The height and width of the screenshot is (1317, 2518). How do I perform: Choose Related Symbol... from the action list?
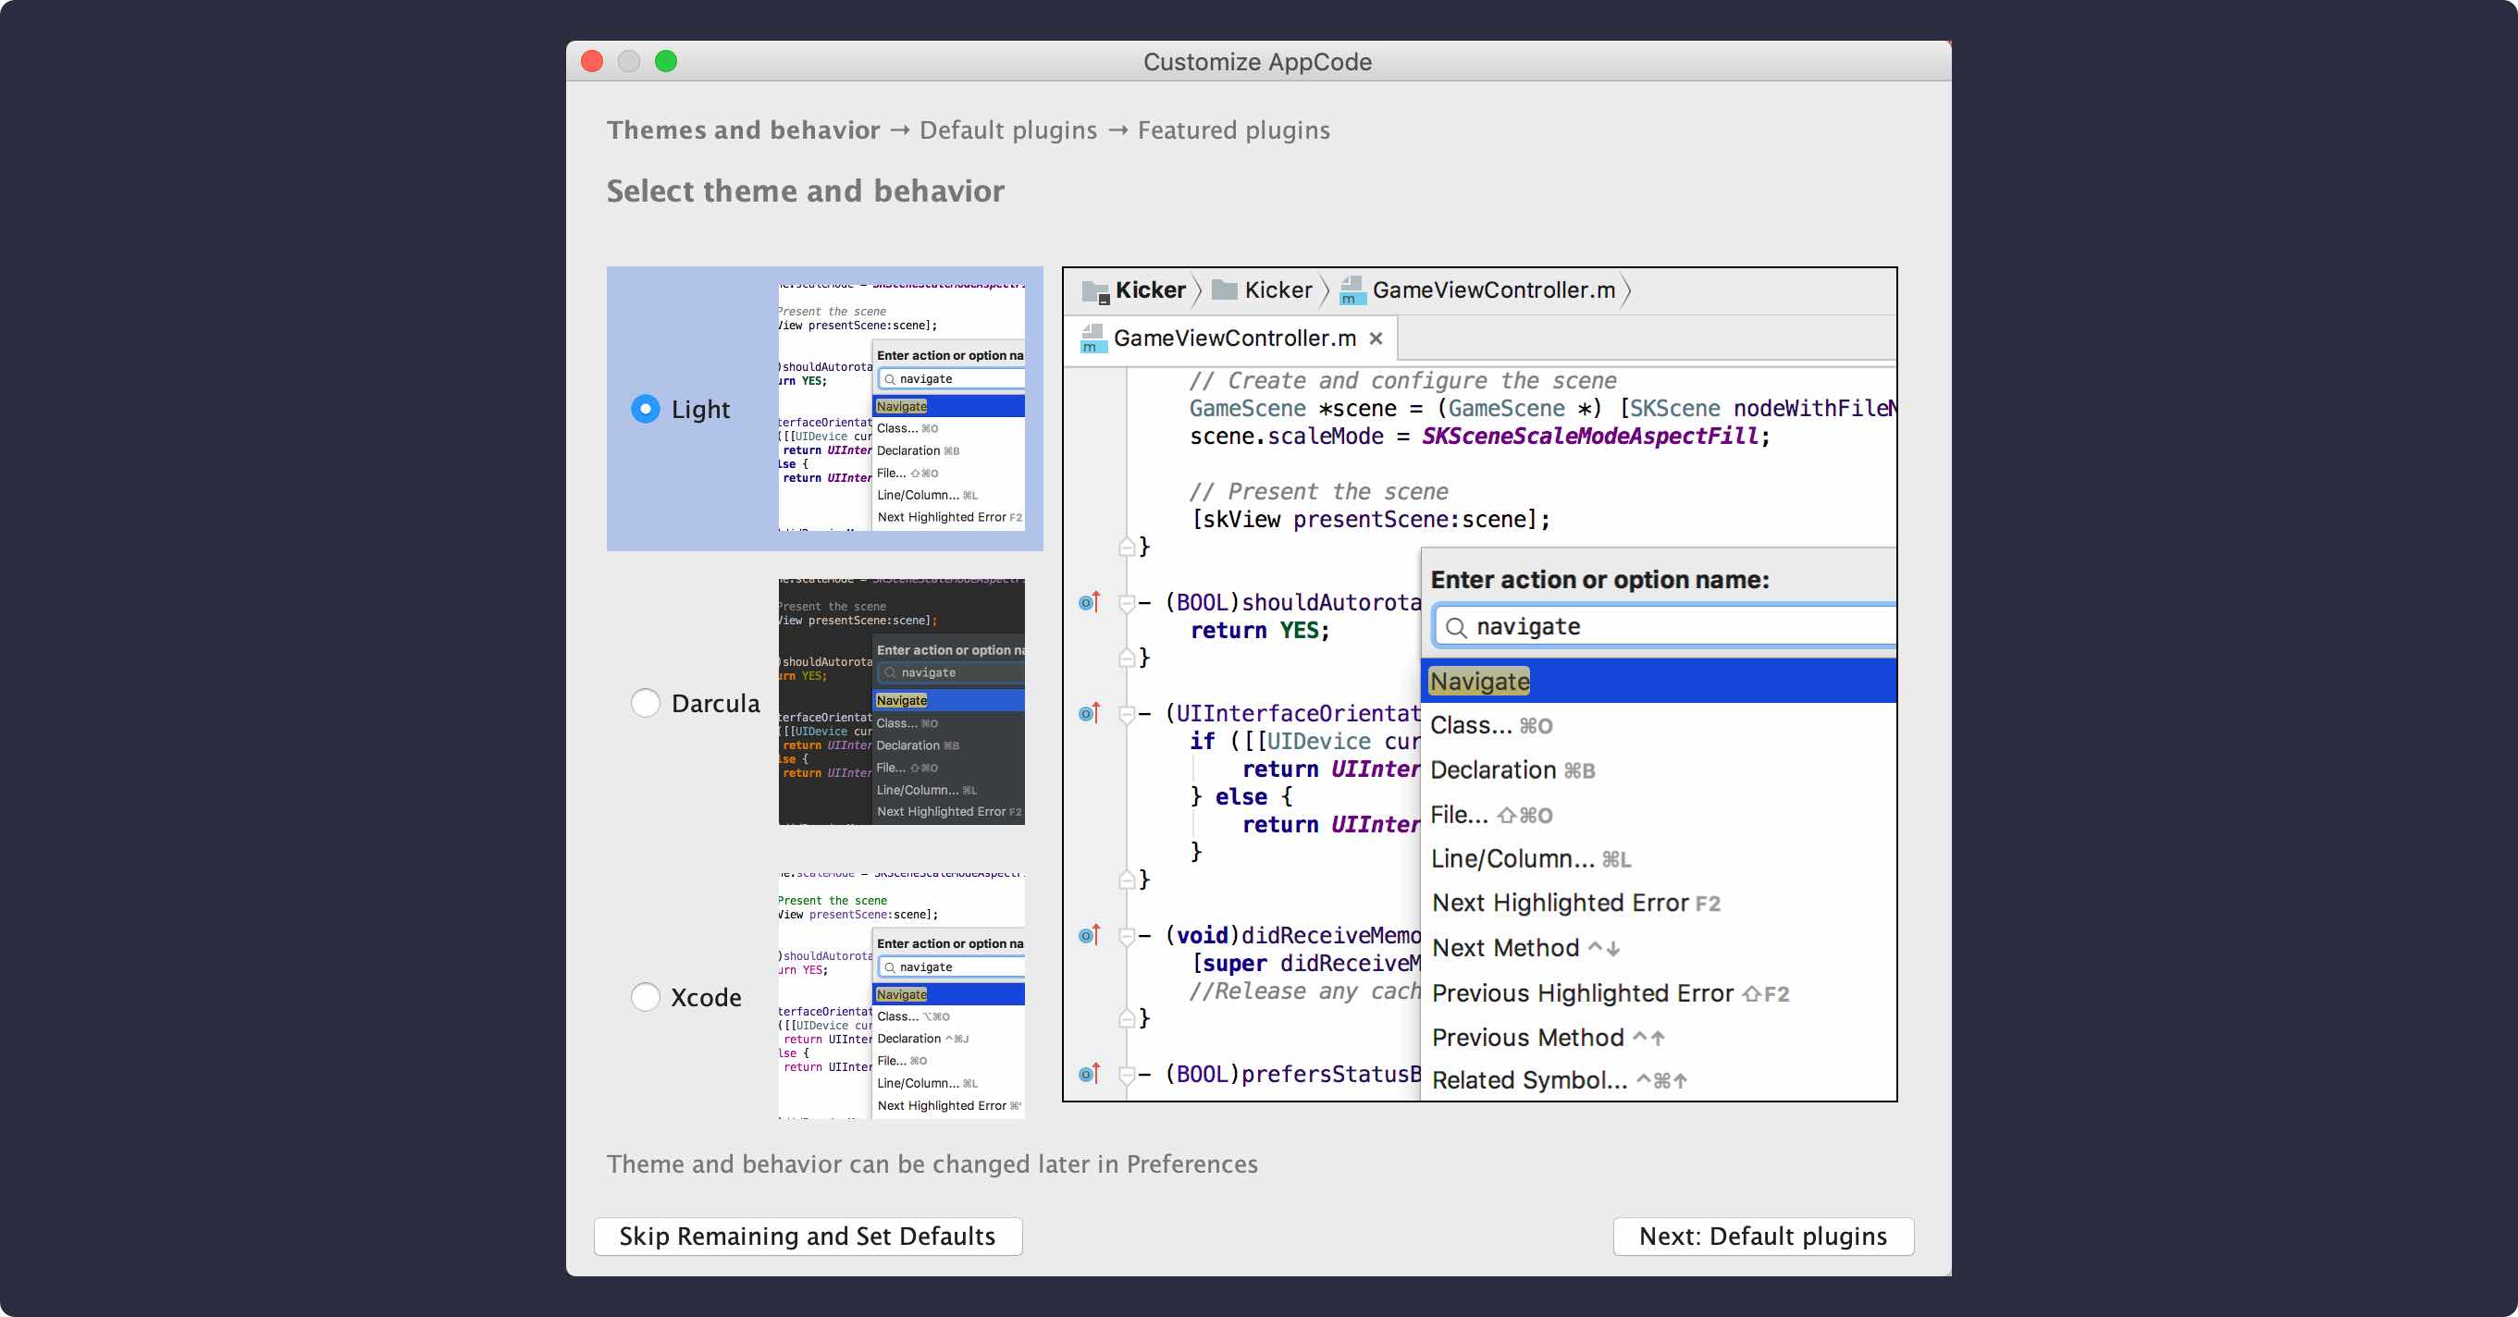[x=1659, y=1080]
